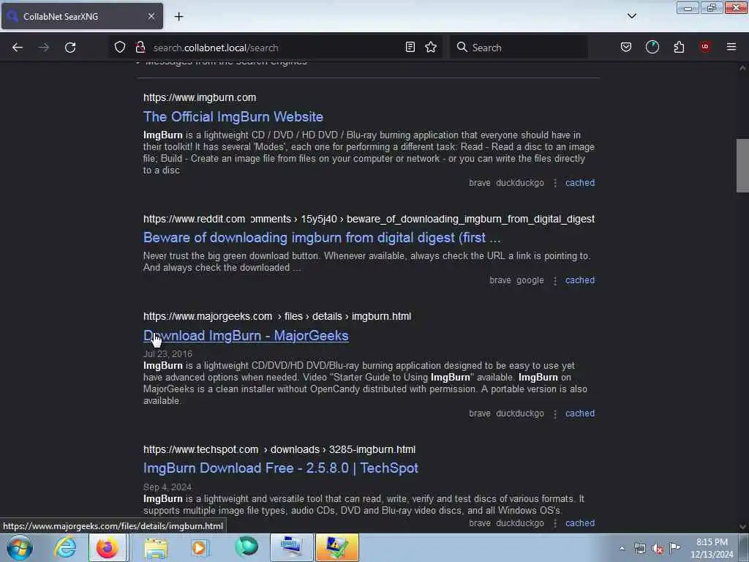
Task: Open more options dots for MajorGeeks result
Action: (554, 414)
